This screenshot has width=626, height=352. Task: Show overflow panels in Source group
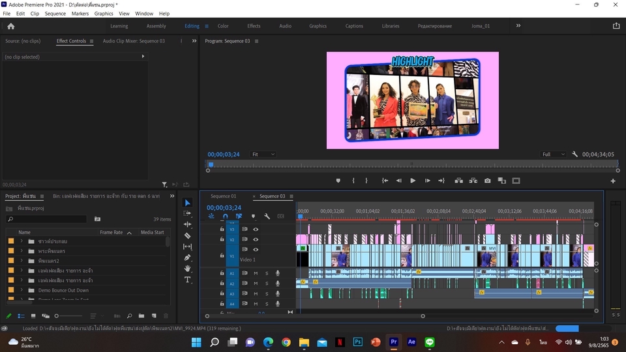(194, 40)
